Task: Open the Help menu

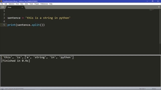Action: [x=51, y=4]
